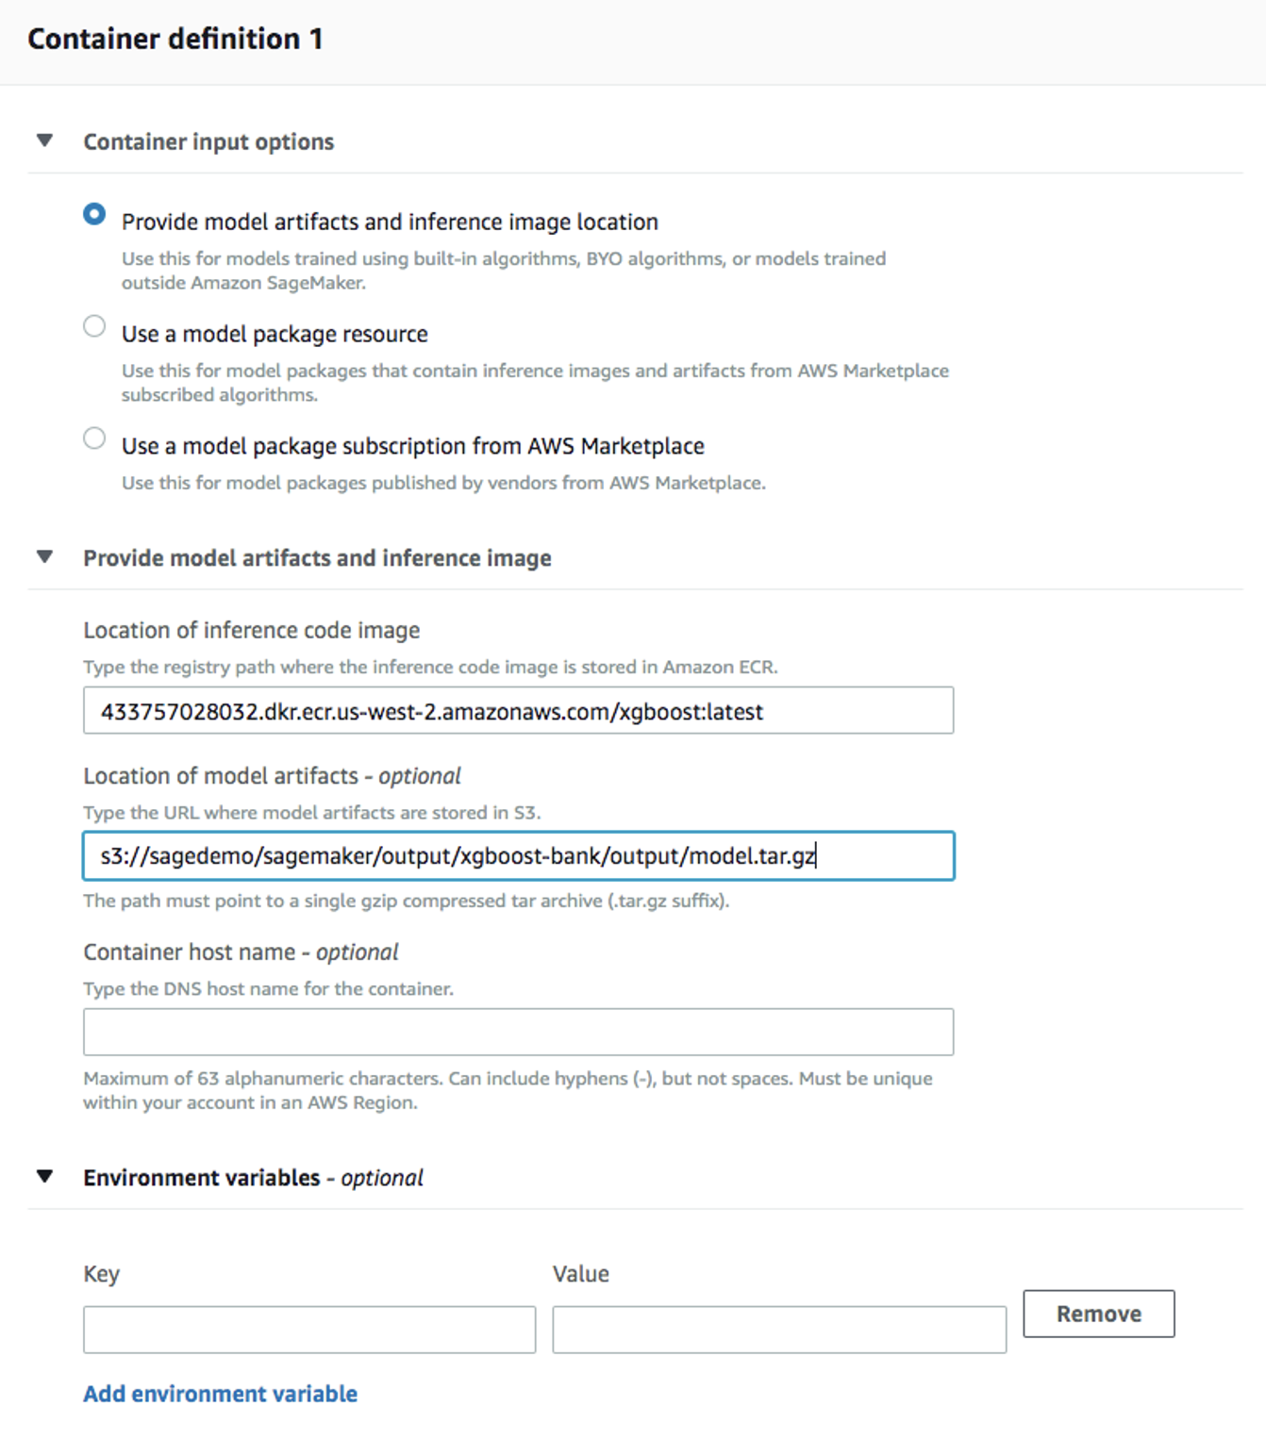
Task: Select Use a model package resource option
Action: [94, 327]
